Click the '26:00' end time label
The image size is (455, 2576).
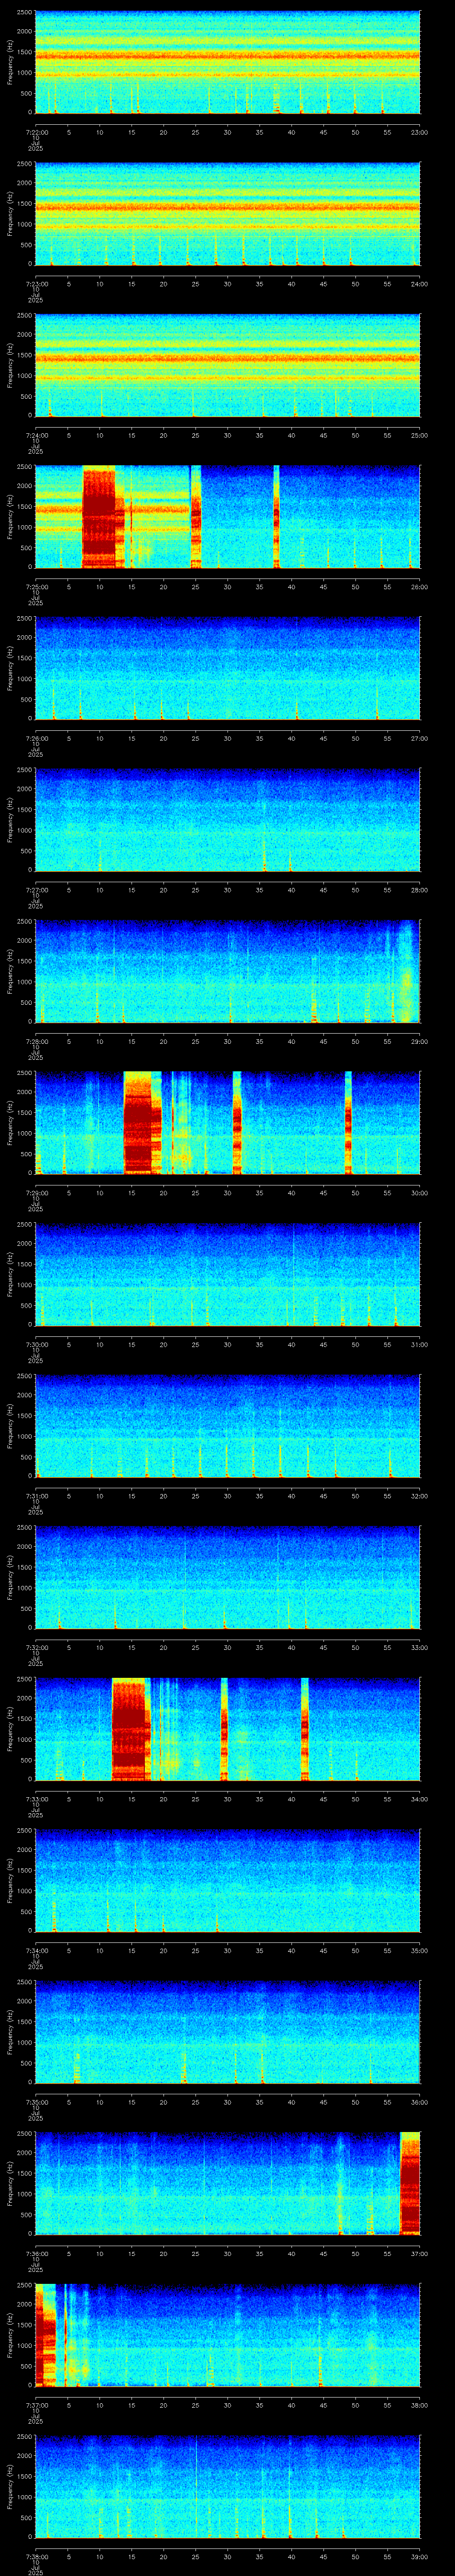click(420, 587)
